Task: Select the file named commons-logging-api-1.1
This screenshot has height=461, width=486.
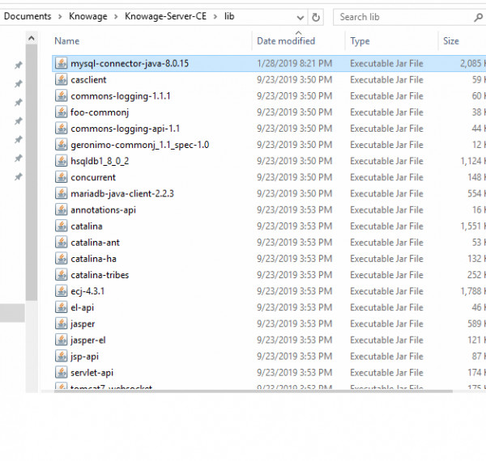Action: [x=126, y=129]
